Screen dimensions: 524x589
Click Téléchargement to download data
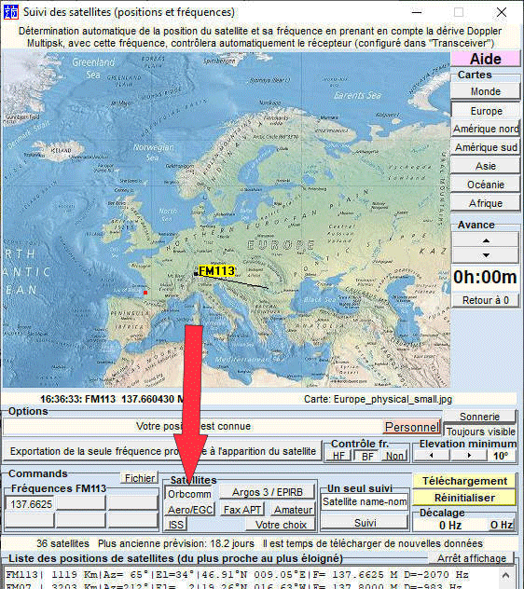[x=464, y=481]
